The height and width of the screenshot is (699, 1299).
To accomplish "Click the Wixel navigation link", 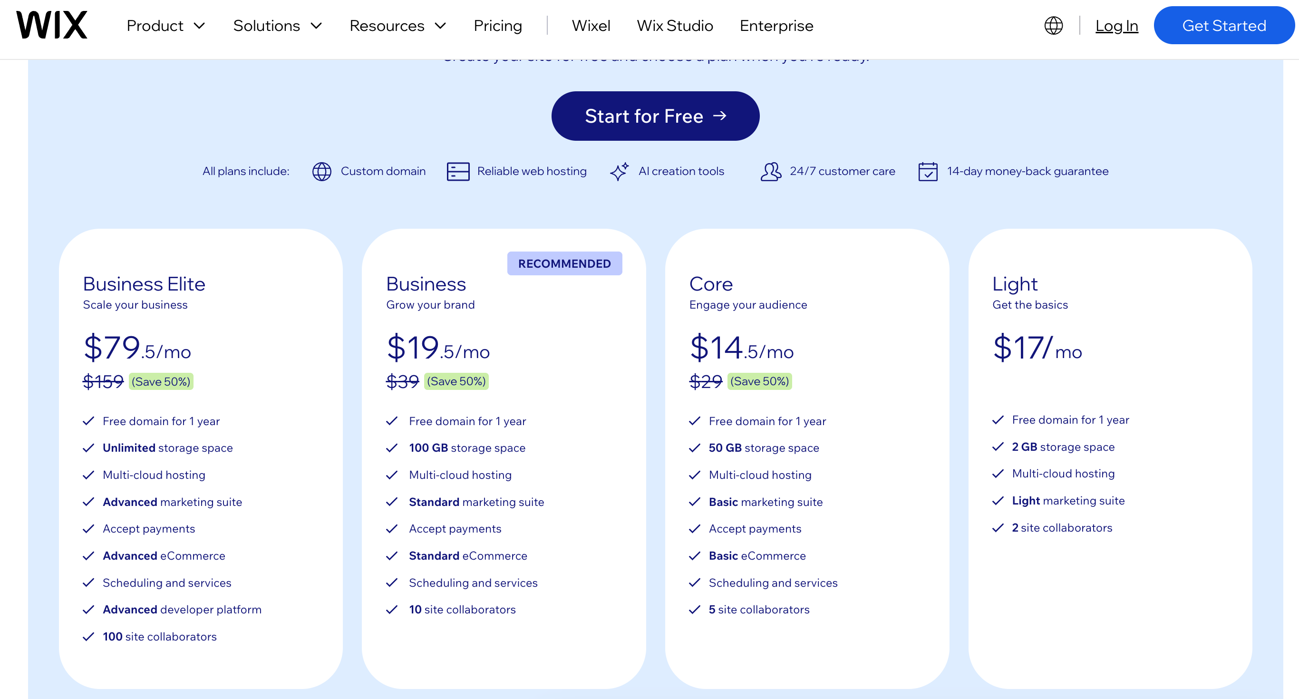I will pyautogui.click(x=591, y=25).
